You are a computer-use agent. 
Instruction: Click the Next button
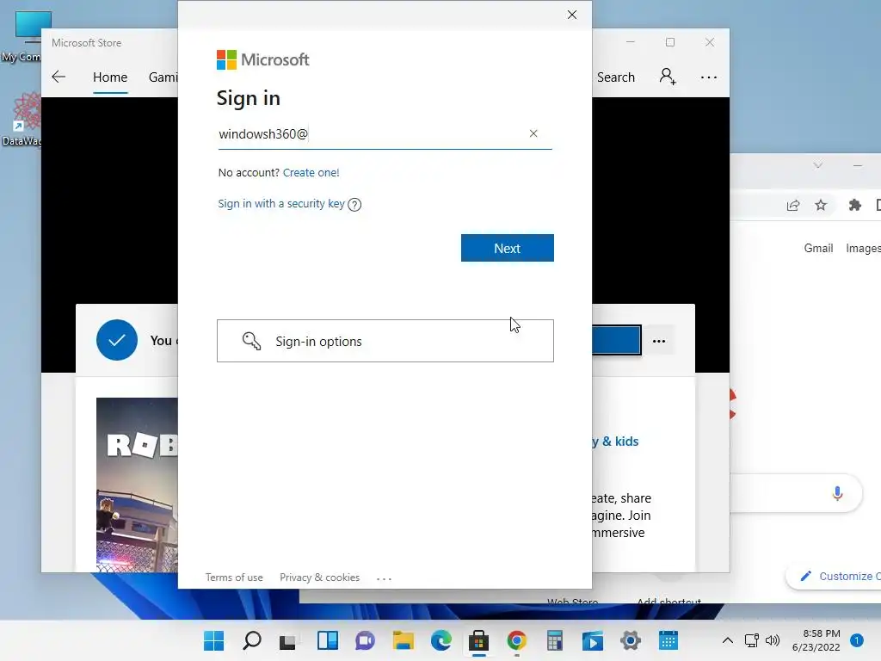(508, 248)
